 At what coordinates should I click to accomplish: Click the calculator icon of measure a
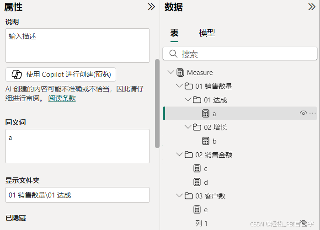[x=206, y=113]
